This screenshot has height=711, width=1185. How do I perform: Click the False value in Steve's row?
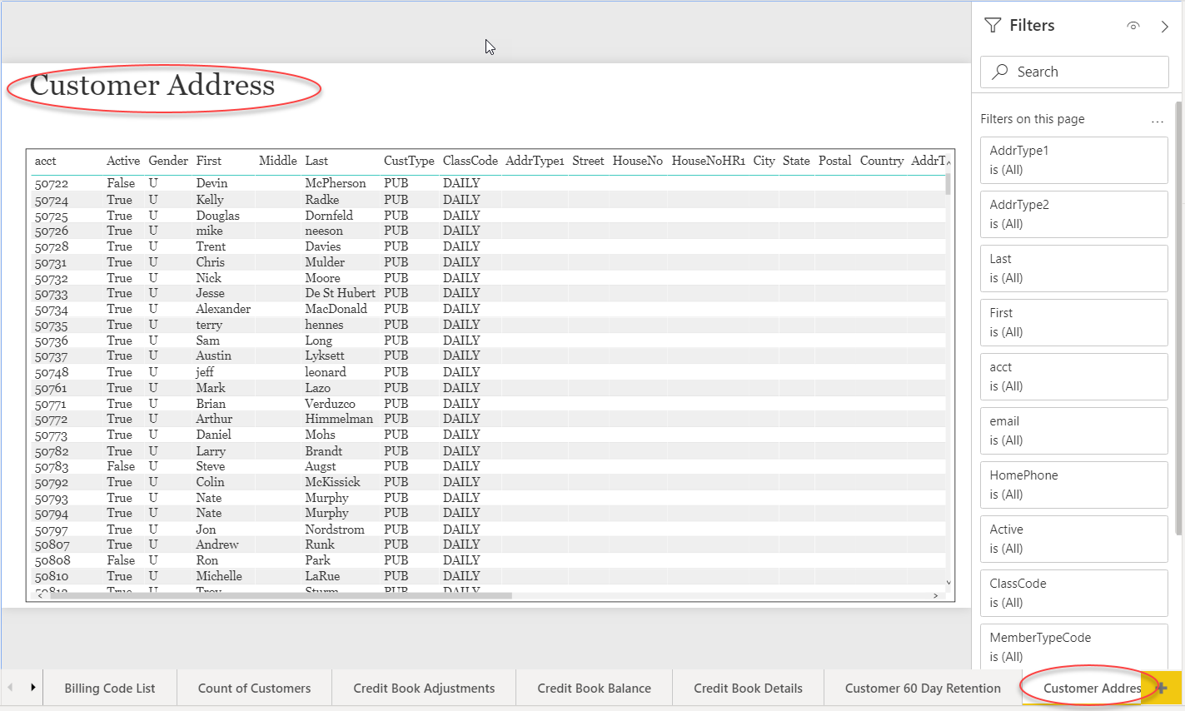point(121,466)
